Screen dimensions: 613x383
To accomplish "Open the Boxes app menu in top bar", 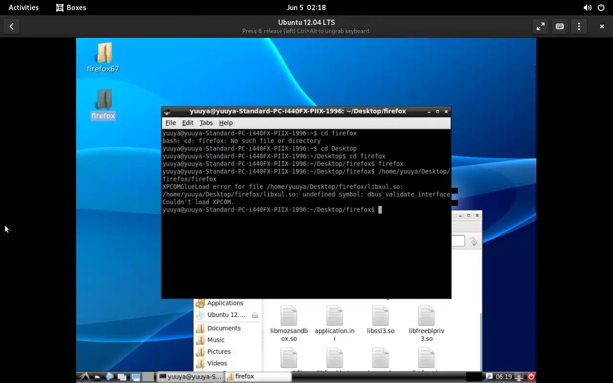I will click(x=71, y=8).
